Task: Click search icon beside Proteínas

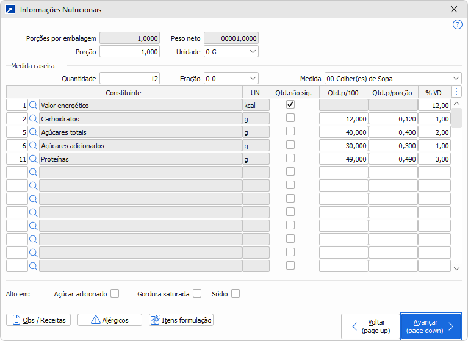Action: coord(34,159)
